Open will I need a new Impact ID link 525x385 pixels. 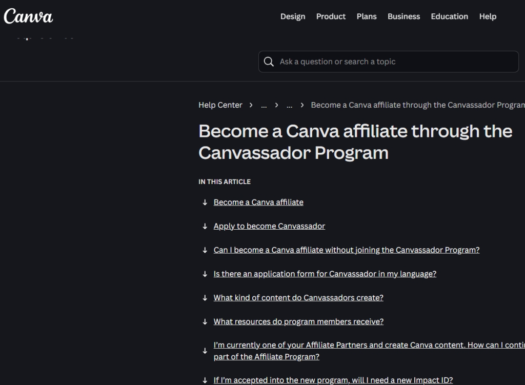(333, 380)
